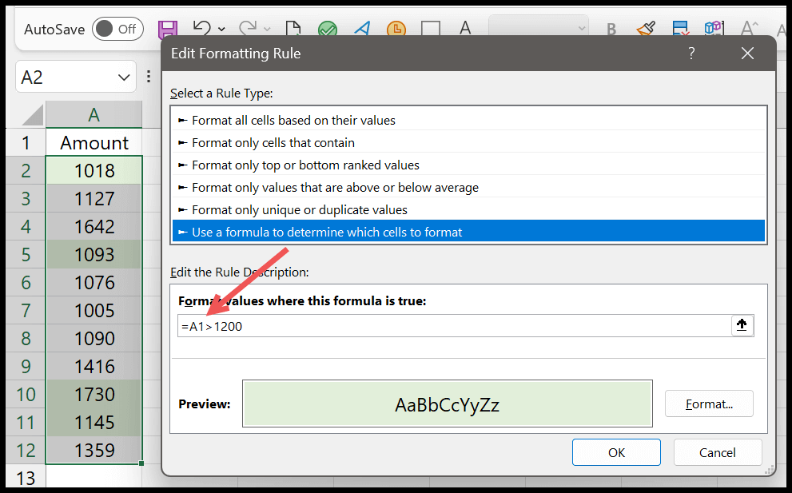Open the clock history icon
The width and height of the screenshot is (792, 493).
coord(397,29)
